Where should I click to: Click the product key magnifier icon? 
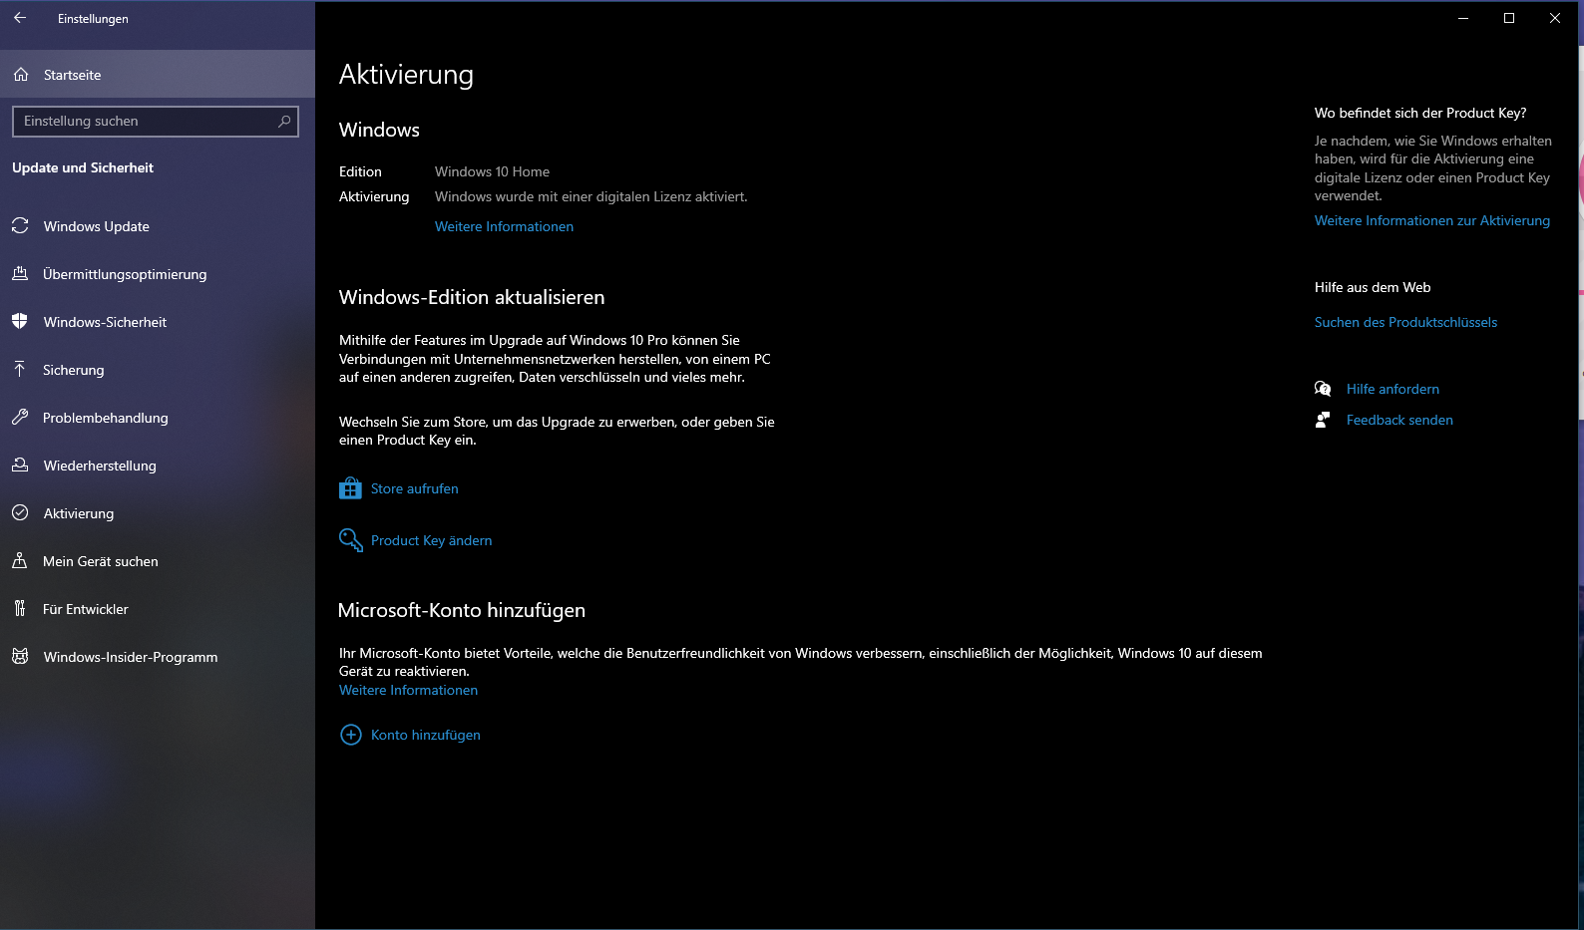(350, 540)
